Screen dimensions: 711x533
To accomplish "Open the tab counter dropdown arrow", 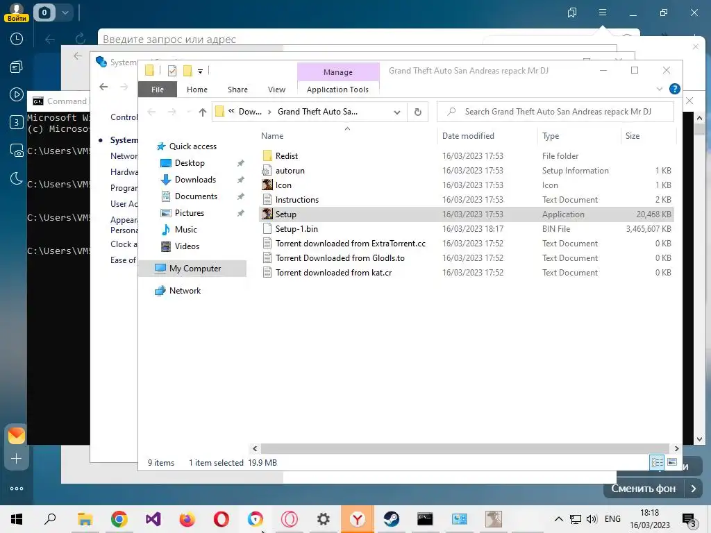I will (x=65, y=12).
